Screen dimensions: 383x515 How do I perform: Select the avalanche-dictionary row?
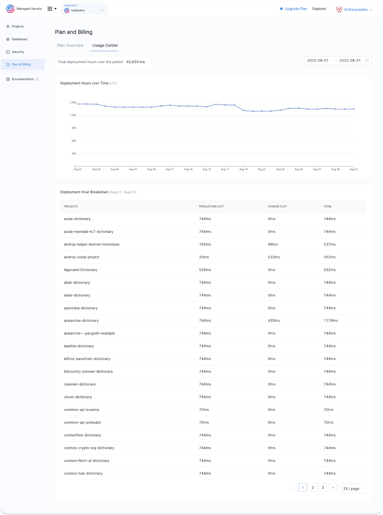coord(213,321)
